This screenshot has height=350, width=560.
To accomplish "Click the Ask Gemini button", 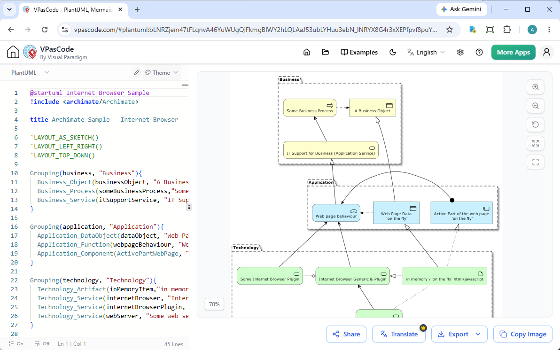I will click(461, 9).
